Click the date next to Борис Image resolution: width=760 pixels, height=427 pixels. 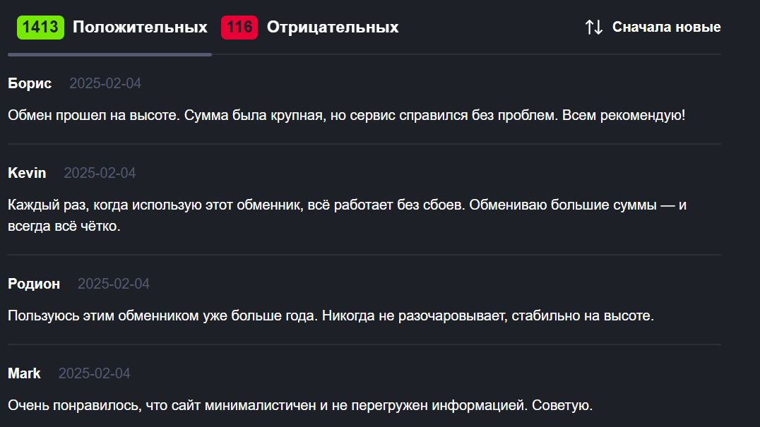point(105,83)
